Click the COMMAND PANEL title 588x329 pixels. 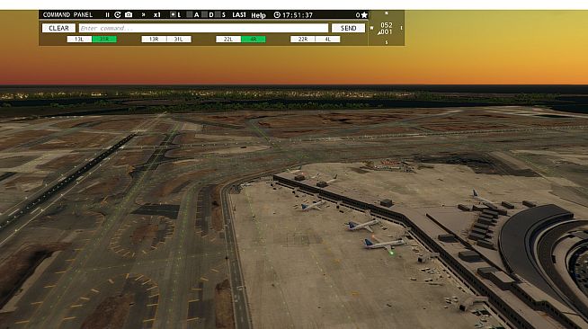(67, 15)
